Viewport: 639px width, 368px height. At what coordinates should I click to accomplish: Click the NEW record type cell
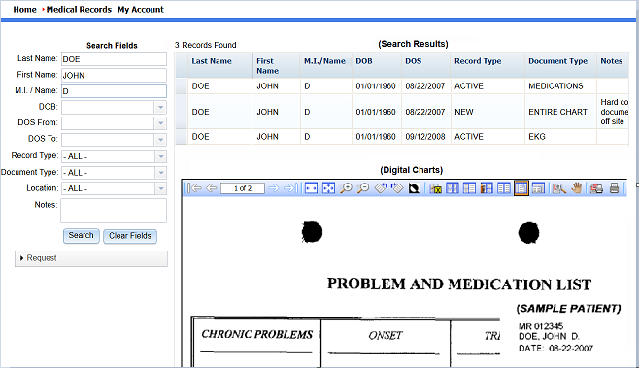[488, 112]
